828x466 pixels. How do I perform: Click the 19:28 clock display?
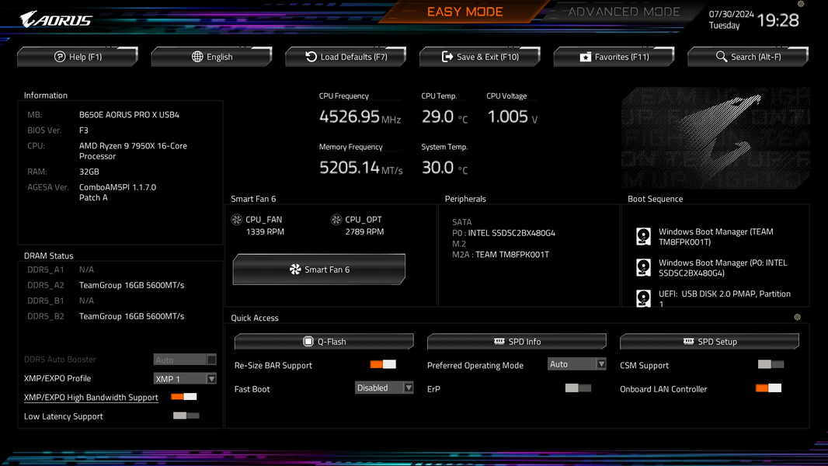click(x=778, y=20)
